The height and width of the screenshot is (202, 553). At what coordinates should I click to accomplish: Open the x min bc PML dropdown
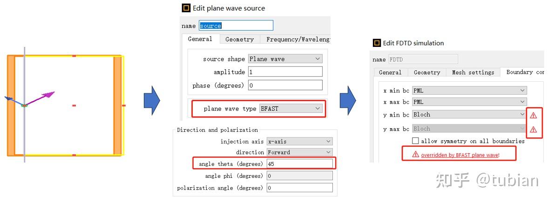469,91
